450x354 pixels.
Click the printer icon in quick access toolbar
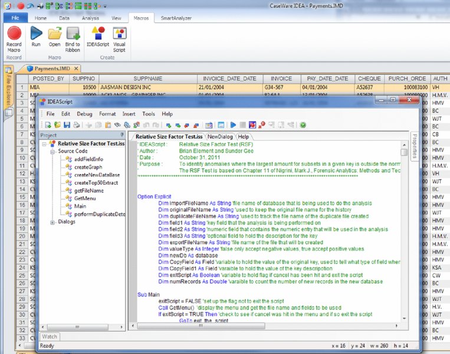[x=41, y=6]
